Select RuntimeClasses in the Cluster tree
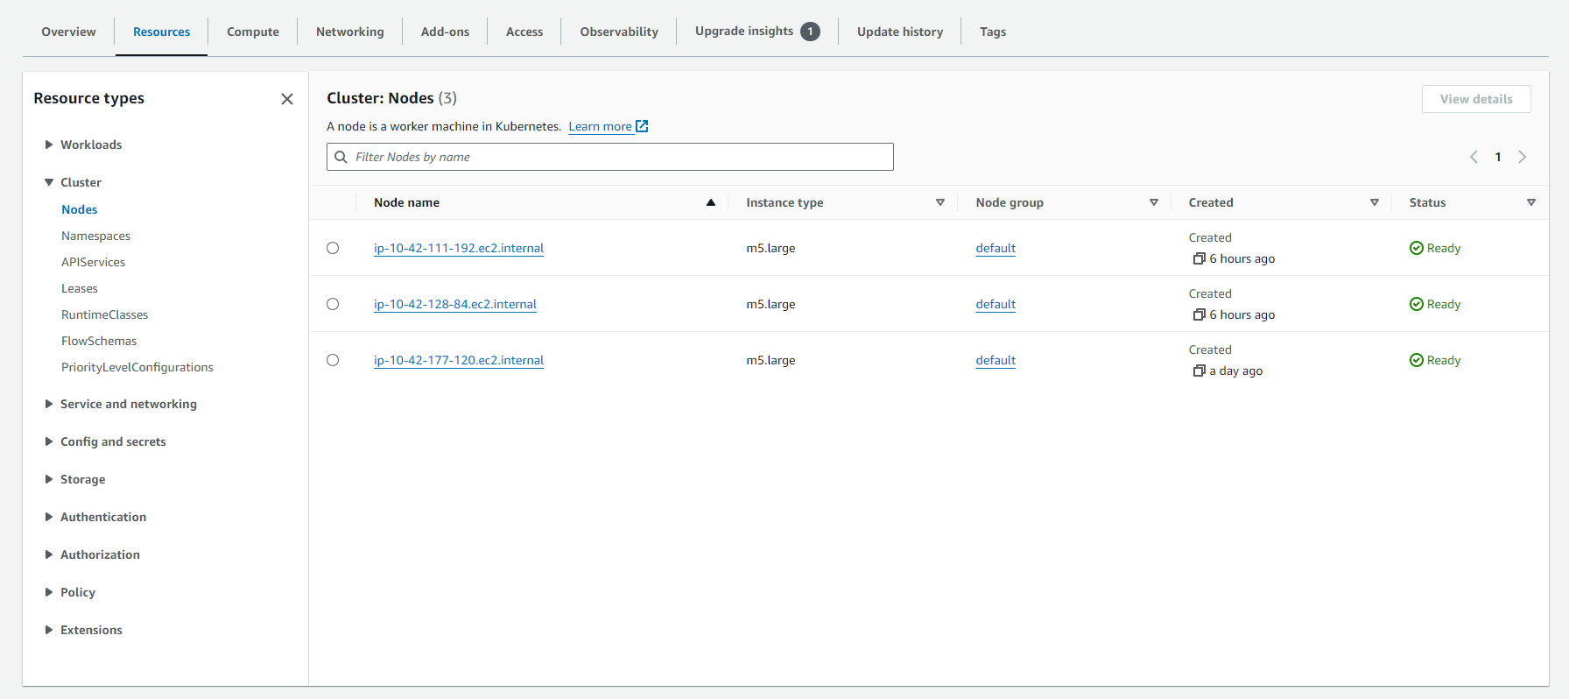Screen dimensions: 1569x699 104,314
